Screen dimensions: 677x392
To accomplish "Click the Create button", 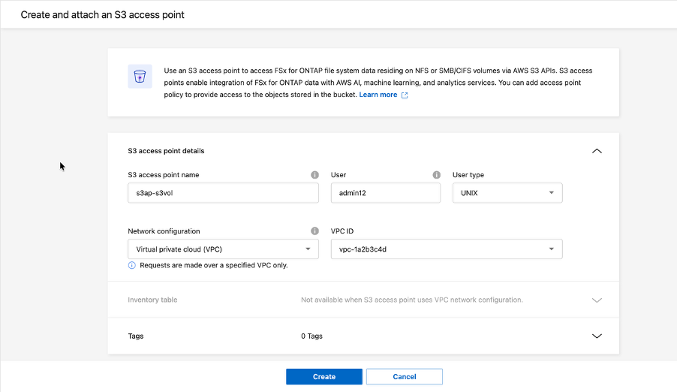I will pos(324,377).
